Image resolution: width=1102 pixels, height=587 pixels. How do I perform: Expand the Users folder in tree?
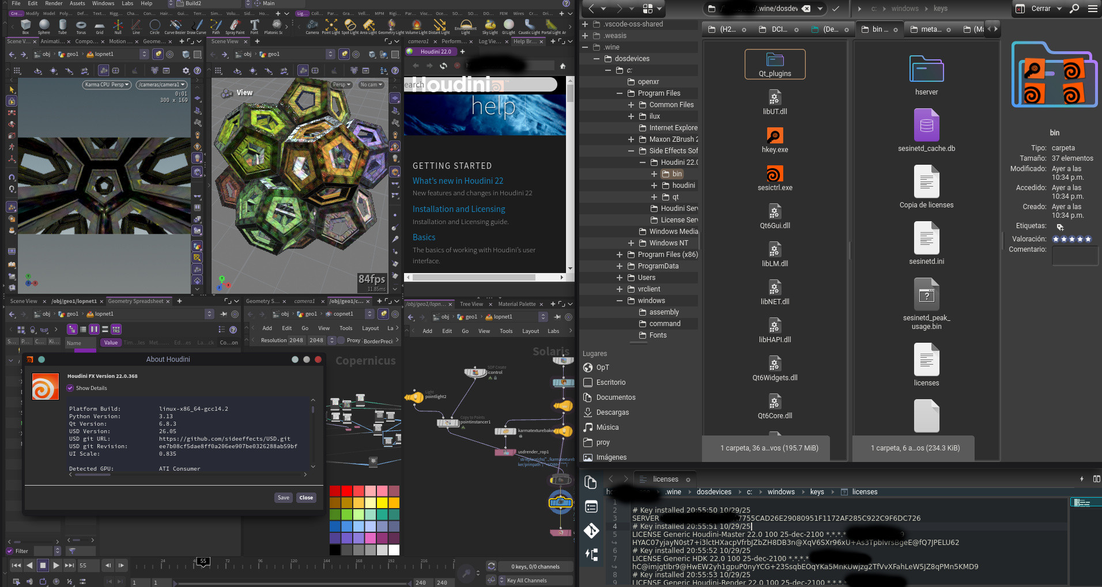click(x=620, y=278)
